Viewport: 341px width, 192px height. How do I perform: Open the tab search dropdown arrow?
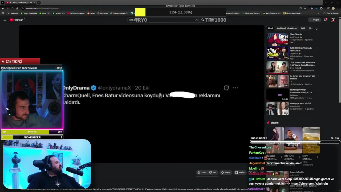(x=3, y=3)
